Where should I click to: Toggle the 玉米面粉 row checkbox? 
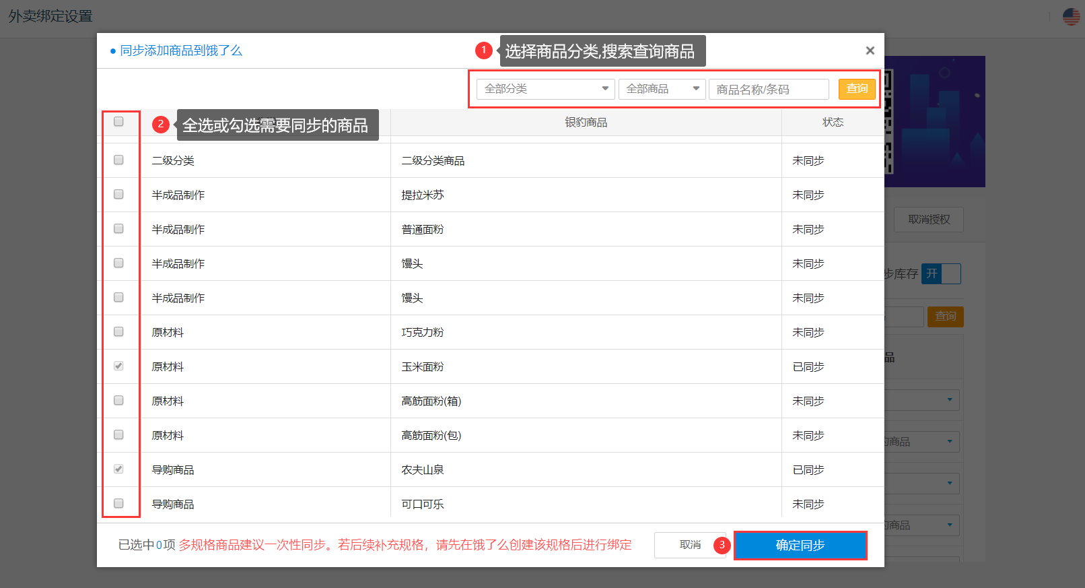click(118, 366)
